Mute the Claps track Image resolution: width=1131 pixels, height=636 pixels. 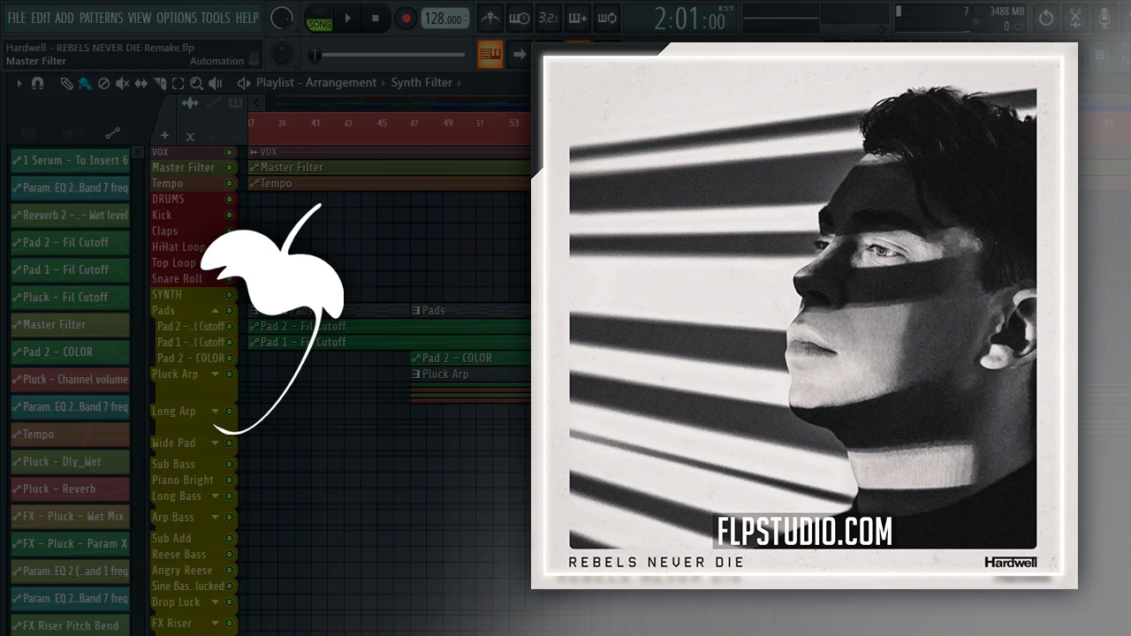pos(230,231)
